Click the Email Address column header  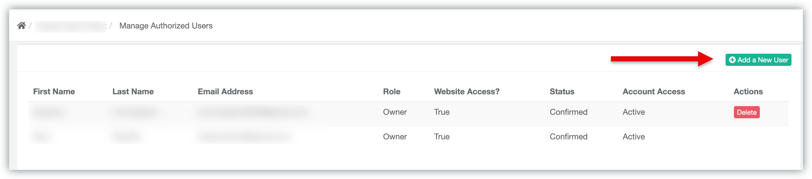[x=225, y=91]
